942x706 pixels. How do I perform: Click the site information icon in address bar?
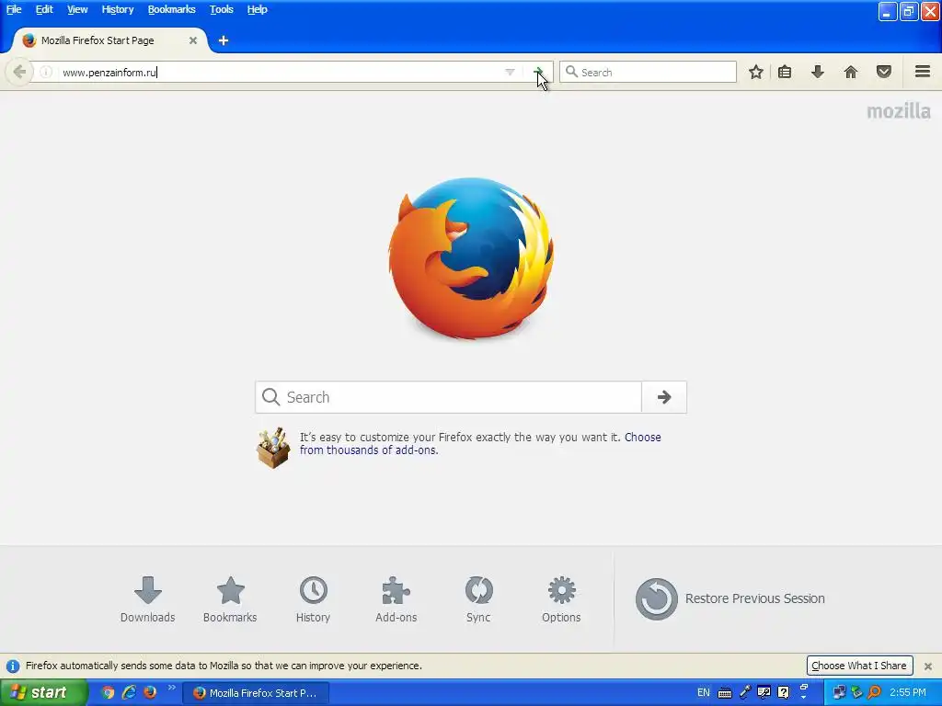[x=46, y=72]
